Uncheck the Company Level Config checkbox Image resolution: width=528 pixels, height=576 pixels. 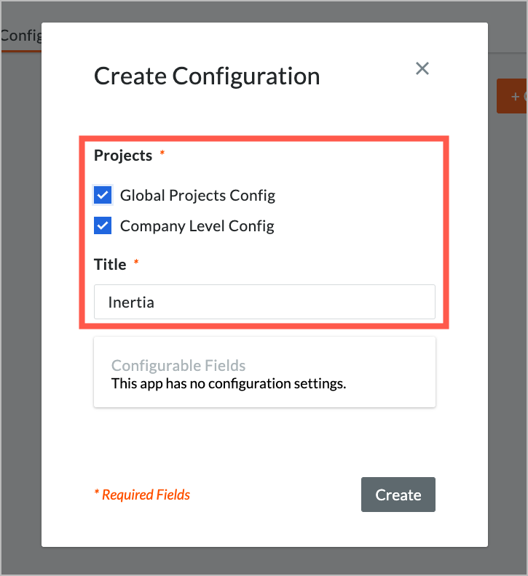tap(103, 225)
